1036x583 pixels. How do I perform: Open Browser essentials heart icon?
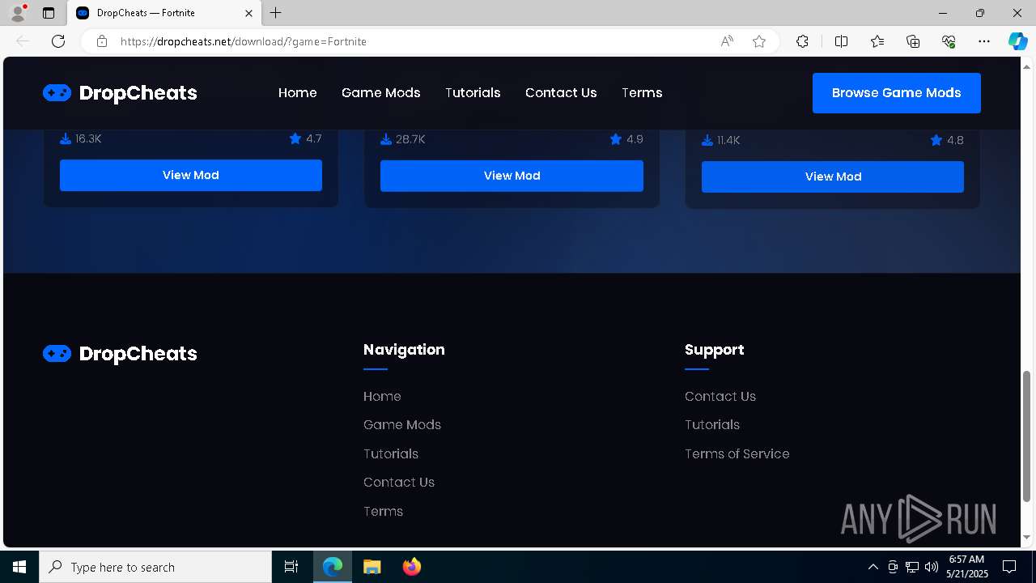pos(949,41)
